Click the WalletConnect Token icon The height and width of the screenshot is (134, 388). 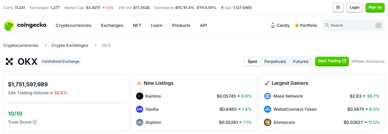(268, 109)
